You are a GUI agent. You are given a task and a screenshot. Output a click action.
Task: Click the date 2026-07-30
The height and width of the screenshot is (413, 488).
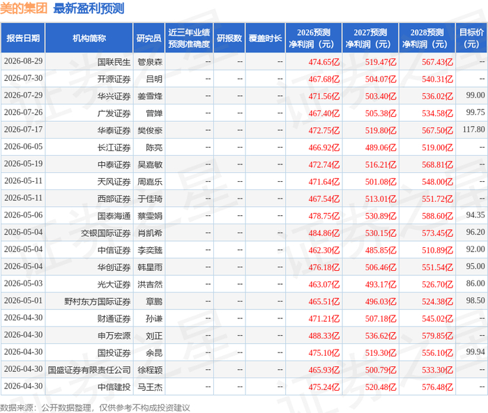pos(23,78)
